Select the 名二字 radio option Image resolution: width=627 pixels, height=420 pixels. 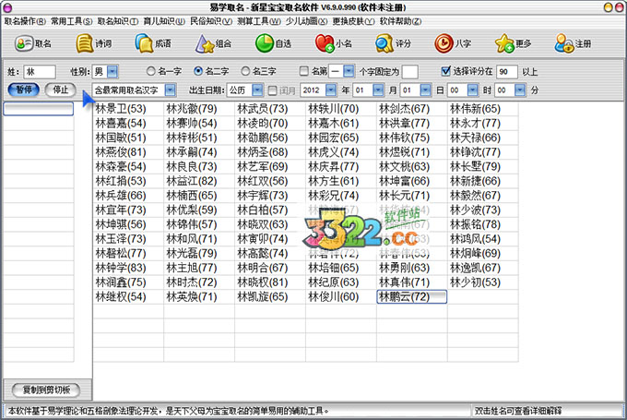(198, 71)
